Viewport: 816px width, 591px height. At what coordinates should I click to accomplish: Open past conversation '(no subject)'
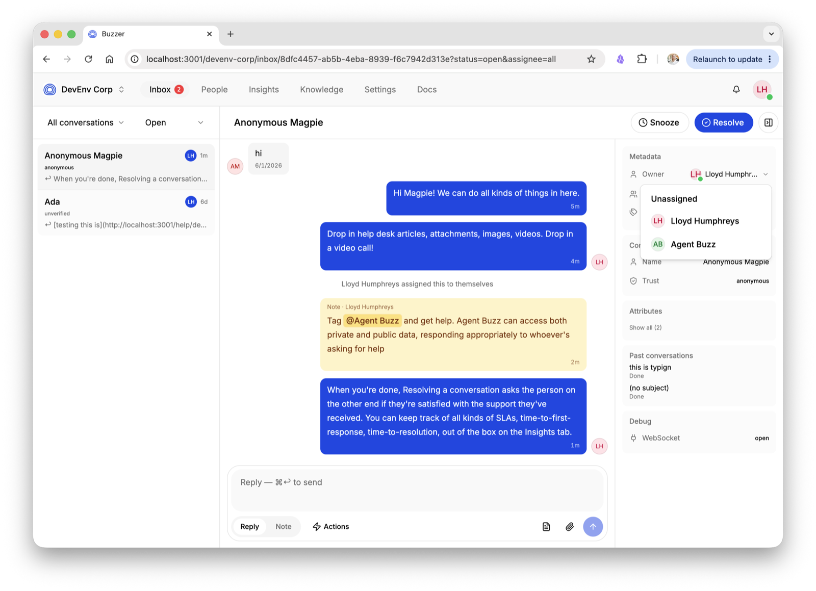[x=649, y=388]
